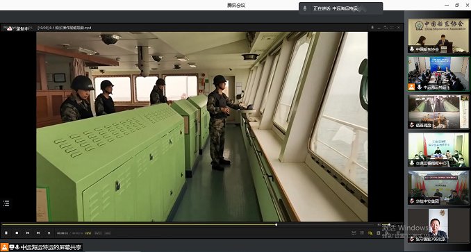Pause the video with the pause button
The width and height of the screenshot is (471, 252).
pos(6,233)
